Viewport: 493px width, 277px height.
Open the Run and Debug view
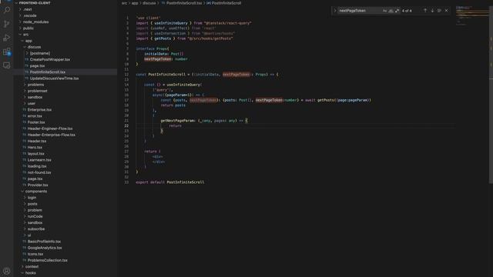7,38
